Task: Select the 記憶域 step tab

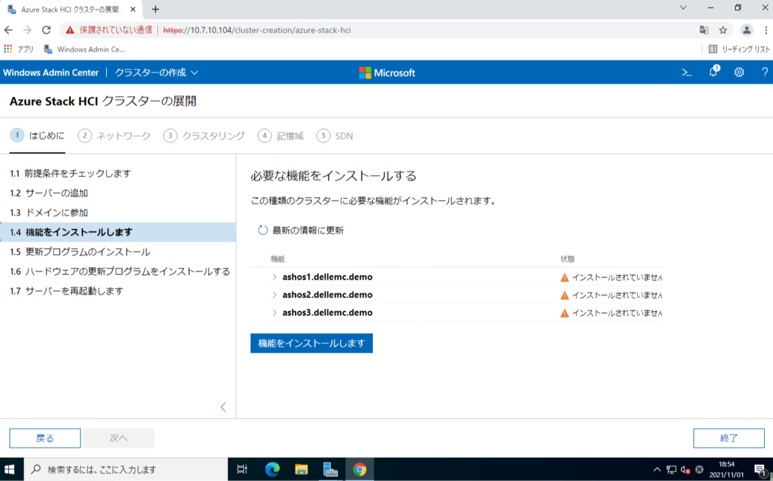Action: point(281,136)
